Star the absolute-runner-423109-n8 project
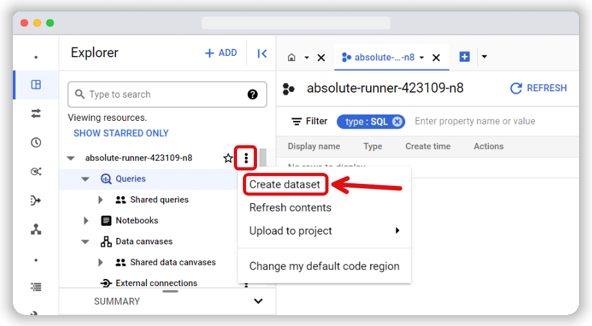Screen dimensions: 592x326 coord(227,158)
